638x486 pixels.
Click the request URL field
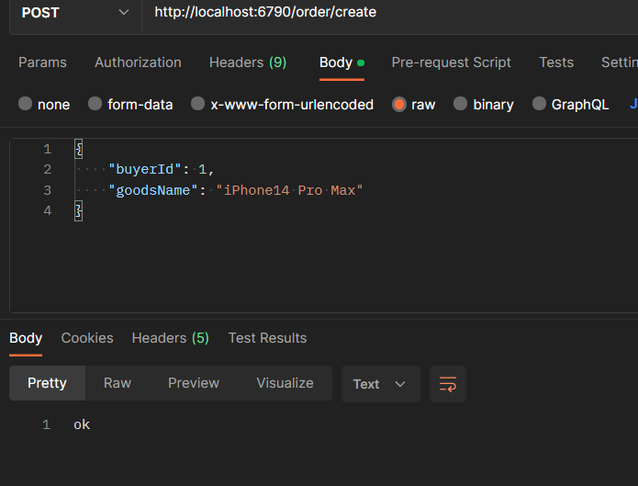386,13
